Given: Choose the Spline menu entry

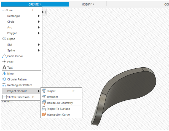Looking at the screenshot, I should (x=22, y=50).
